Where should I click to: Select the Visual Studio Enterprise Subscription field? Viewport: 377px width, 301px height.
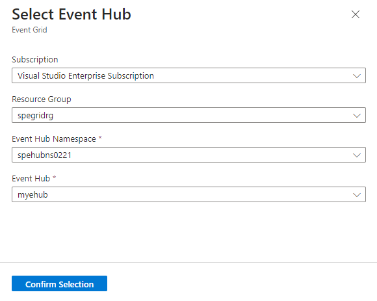(188, 75)
